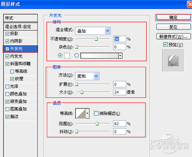Open the gradient picker dropdown arrow

tap(120, 56)
